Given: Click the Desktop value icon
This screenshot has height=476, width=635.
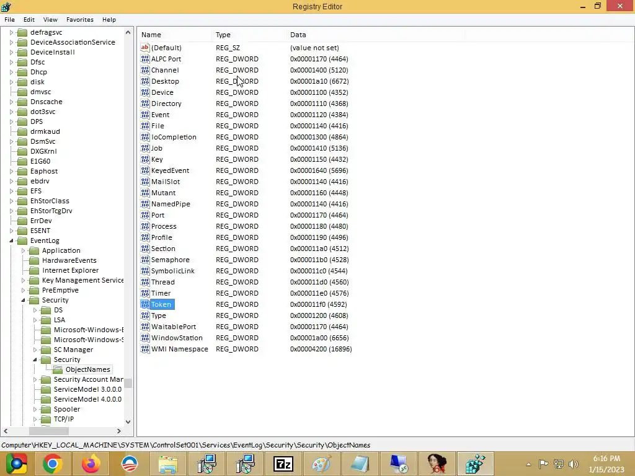Looking at the screenshot, I should (x=145, y=81).
